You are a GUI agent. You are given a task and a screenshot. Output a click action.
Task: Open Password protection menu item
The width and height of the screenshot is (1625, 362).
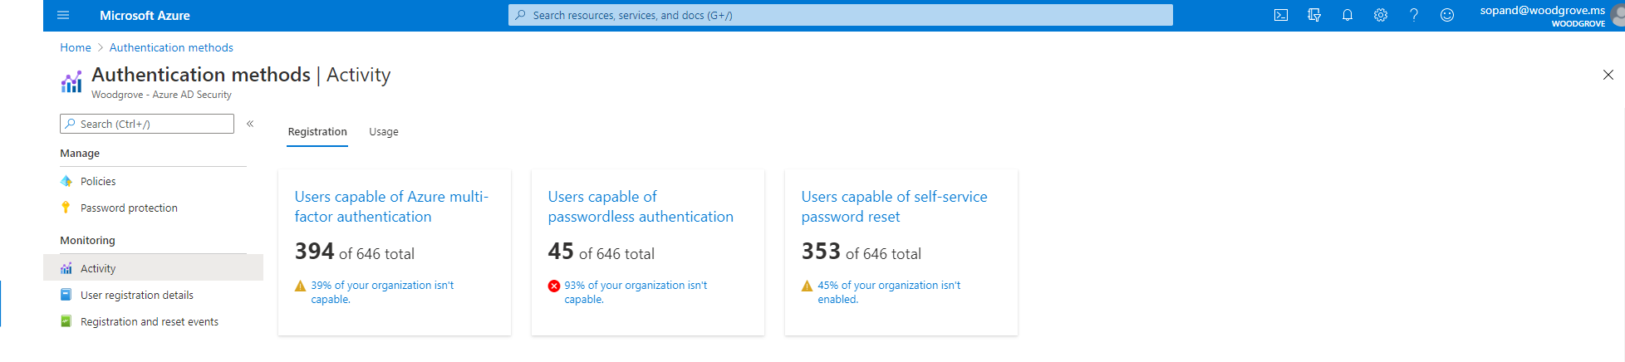tap(129, 208)
